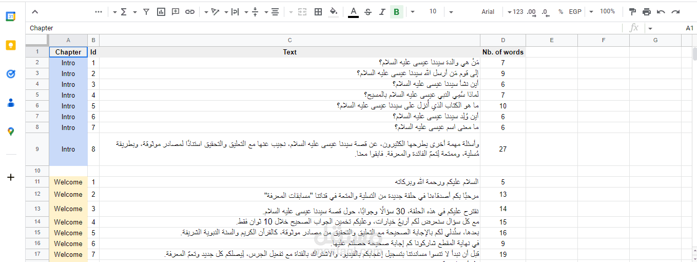Select the Intro cell in row 5
Image resolution: width=697 pixels, height=262 pixels.
click(x=68, y=95)
